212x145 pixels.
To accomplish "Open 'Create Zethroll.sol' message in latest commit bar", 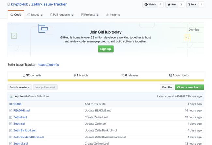I will (39, 96).
